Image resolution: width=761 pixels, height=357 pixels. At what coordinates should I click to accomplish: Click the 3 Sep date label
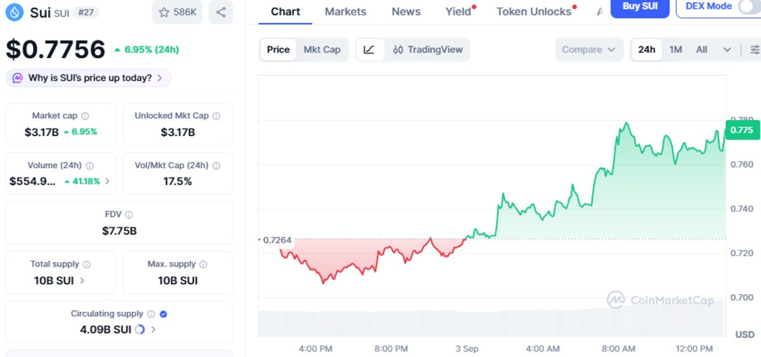tap(467, 349)
